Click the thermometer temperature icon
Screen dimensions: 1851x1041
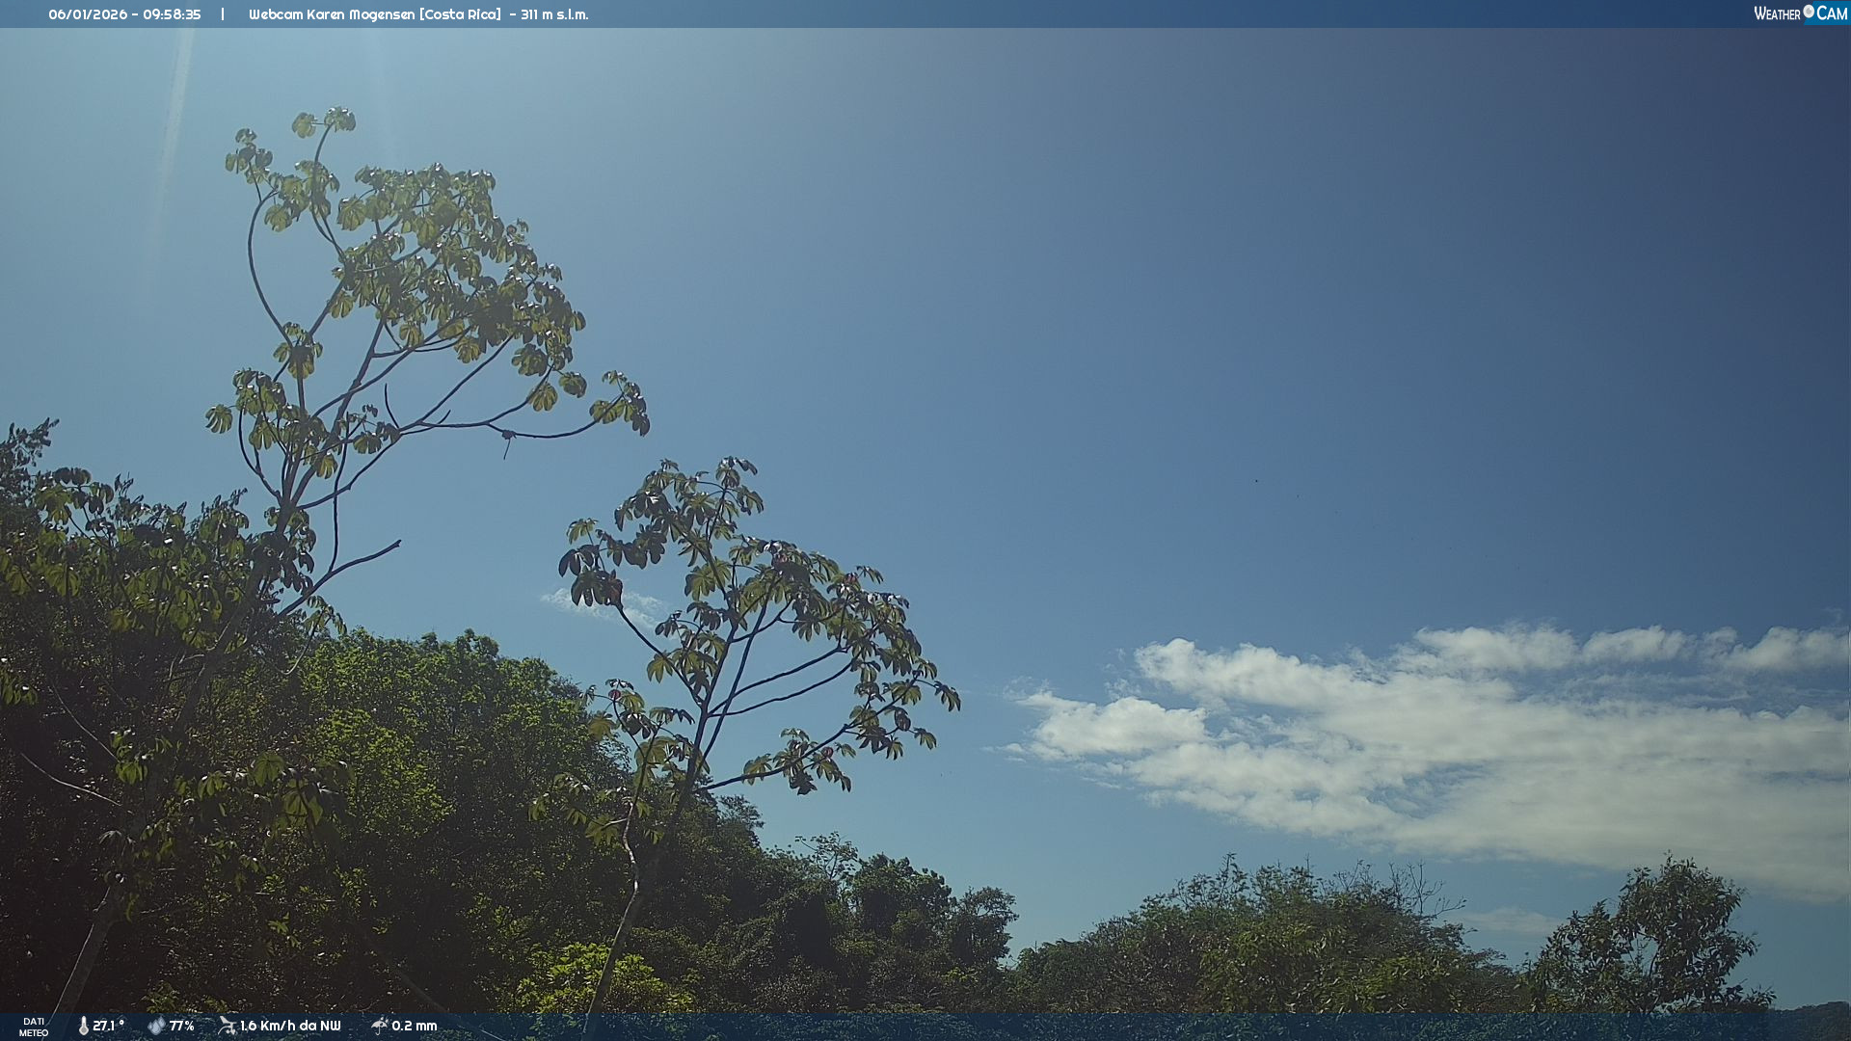pos(83,1026)
